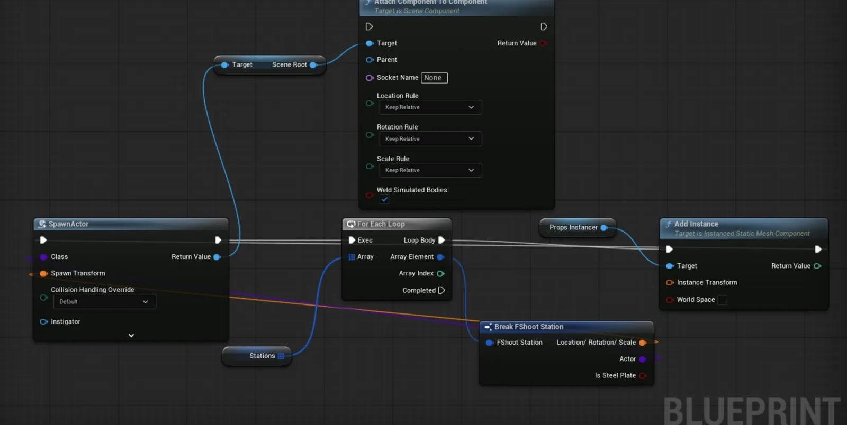Enable the World Space checkbox

tap(722, 300)
